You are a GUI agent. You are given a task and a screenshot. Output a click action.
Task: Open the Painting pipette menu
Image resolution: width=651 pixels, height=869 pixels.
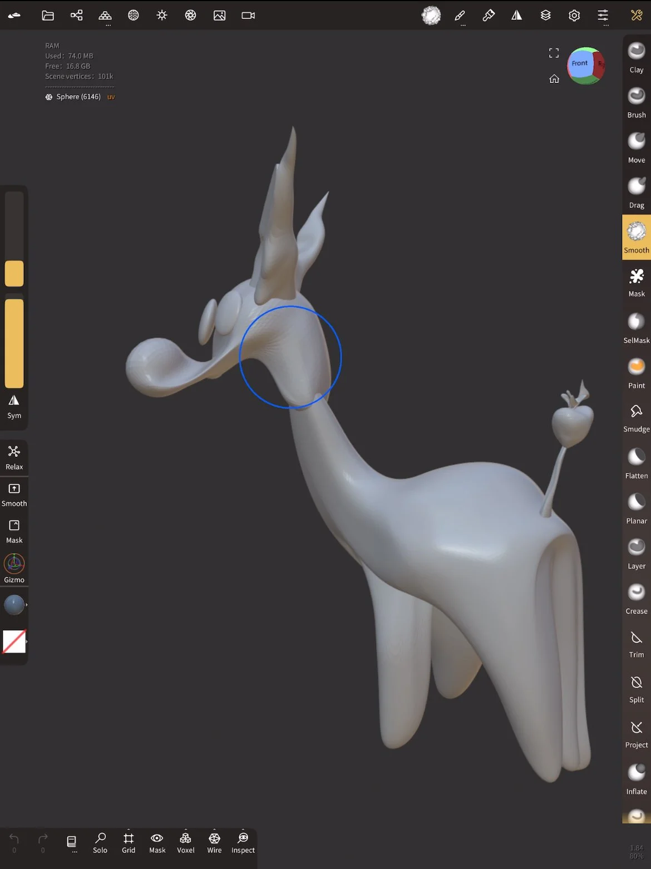point(489,16)
